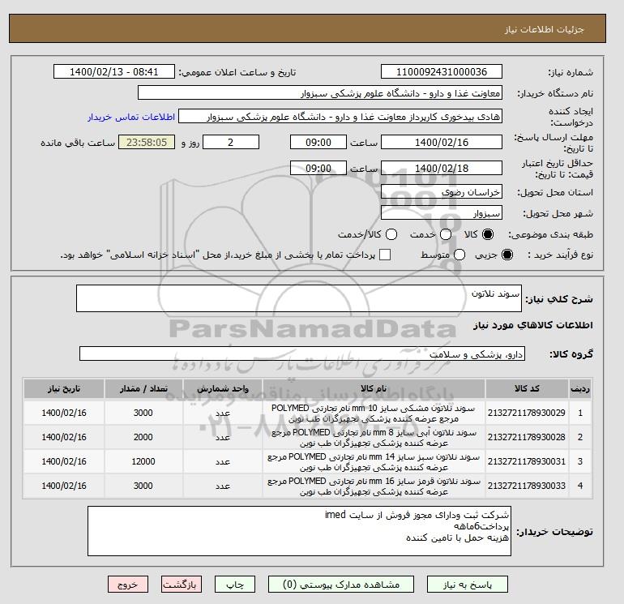This screenshot has width=624, height=604.
Task: Click product code 2132721178930031
Action: coord(527,461)
